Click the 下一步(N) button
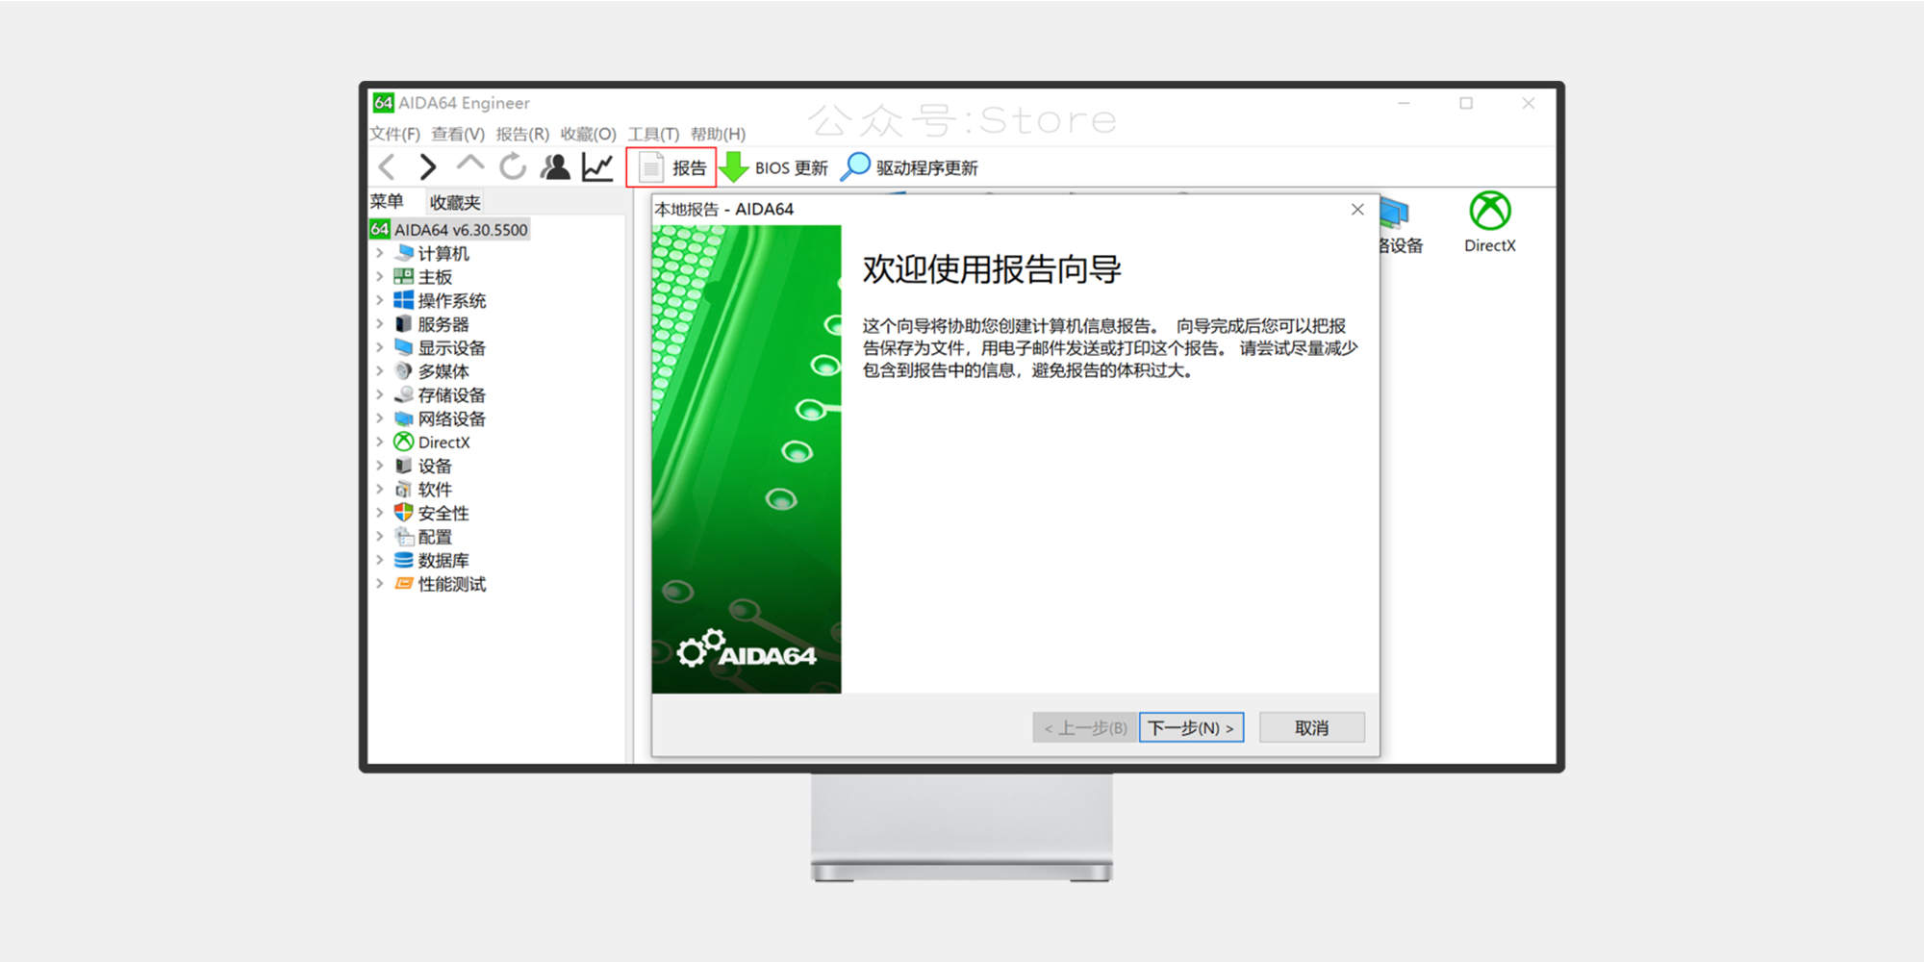 [1191, 727]
